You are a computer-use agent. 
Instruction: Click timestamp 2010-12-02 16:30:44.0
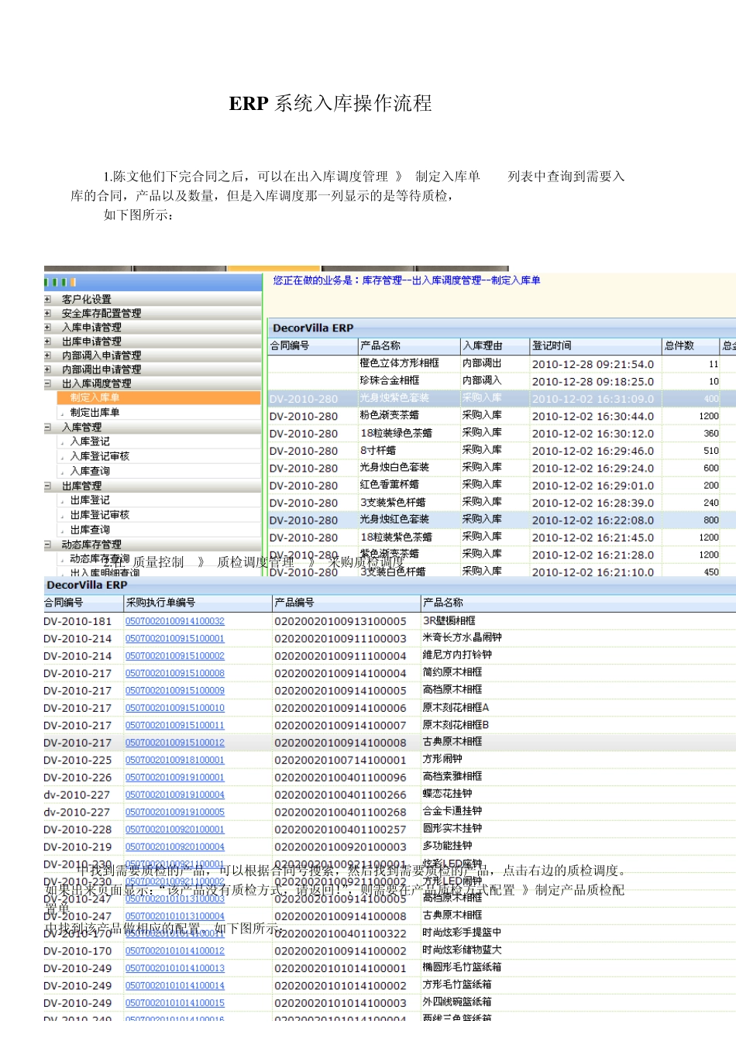[x=593, y=416]
